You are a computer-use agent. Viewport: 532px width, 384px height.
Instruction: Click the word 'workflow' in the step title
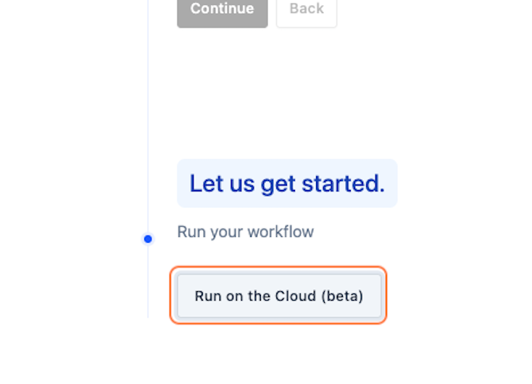(x=280, y=232)
